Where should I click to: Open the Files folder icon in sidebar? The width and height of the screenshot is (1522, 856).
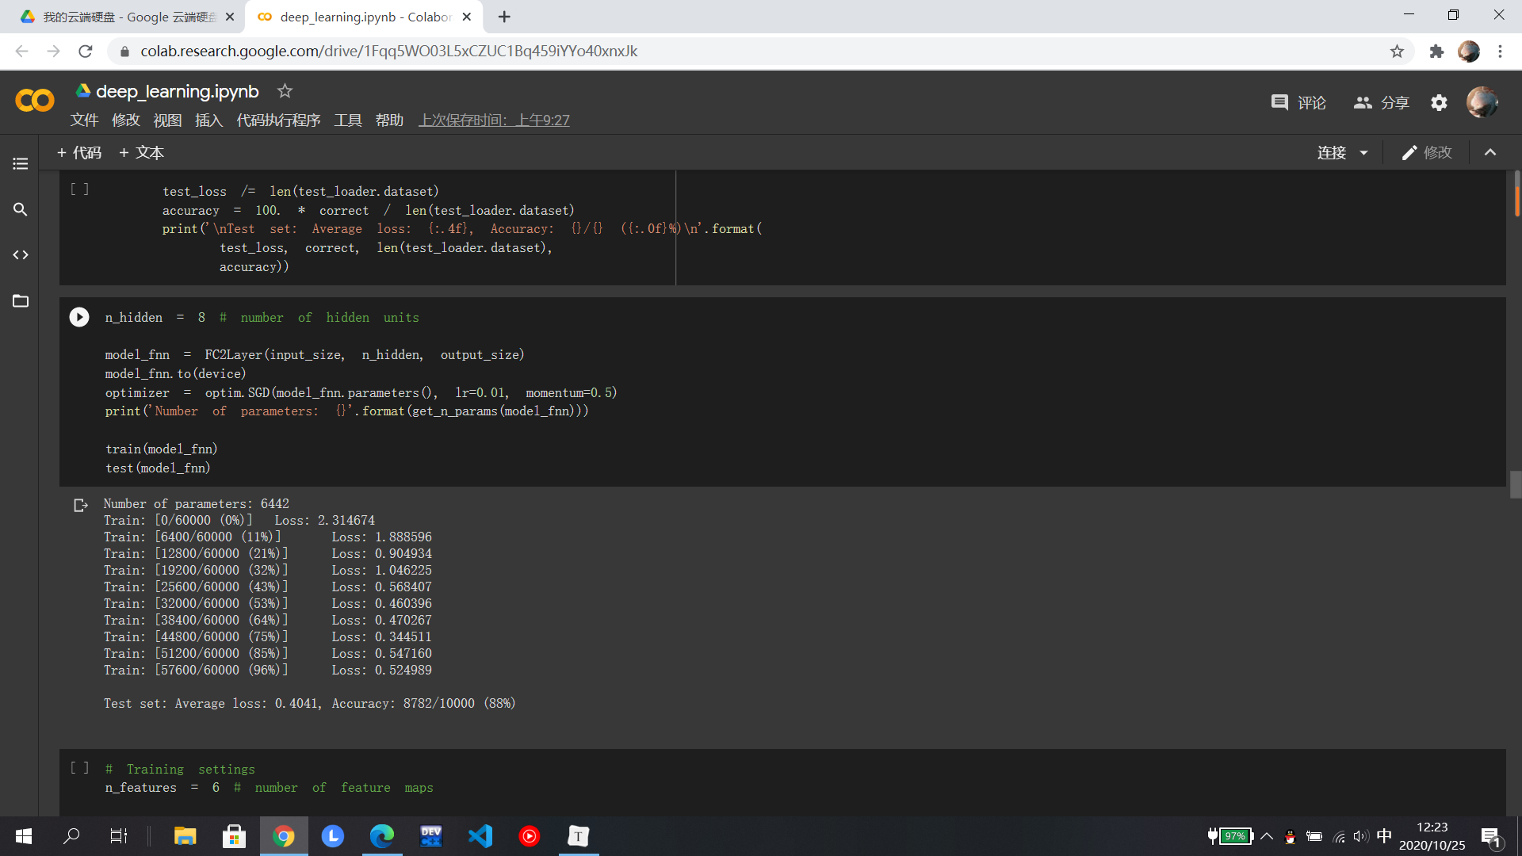tap(21, 300)
